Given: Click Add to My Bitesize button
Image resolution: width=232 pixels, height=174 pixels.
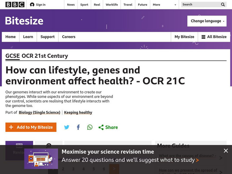Looking at the screenshot, I should point(31,127).
